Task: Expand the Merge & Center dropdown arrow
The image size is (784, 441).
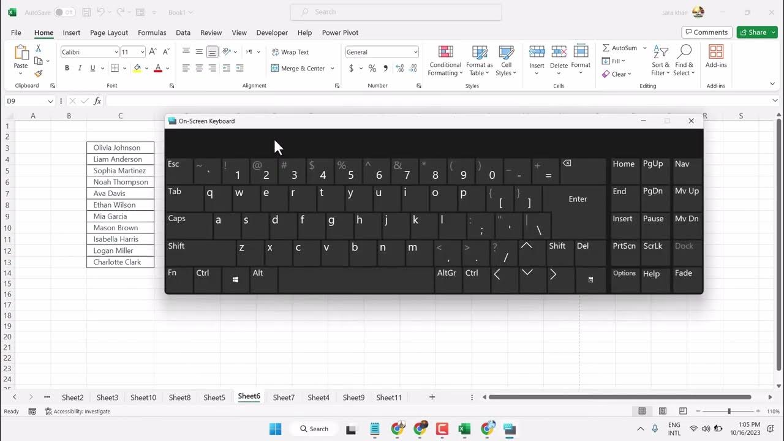Action: click(x=333, y=68)
